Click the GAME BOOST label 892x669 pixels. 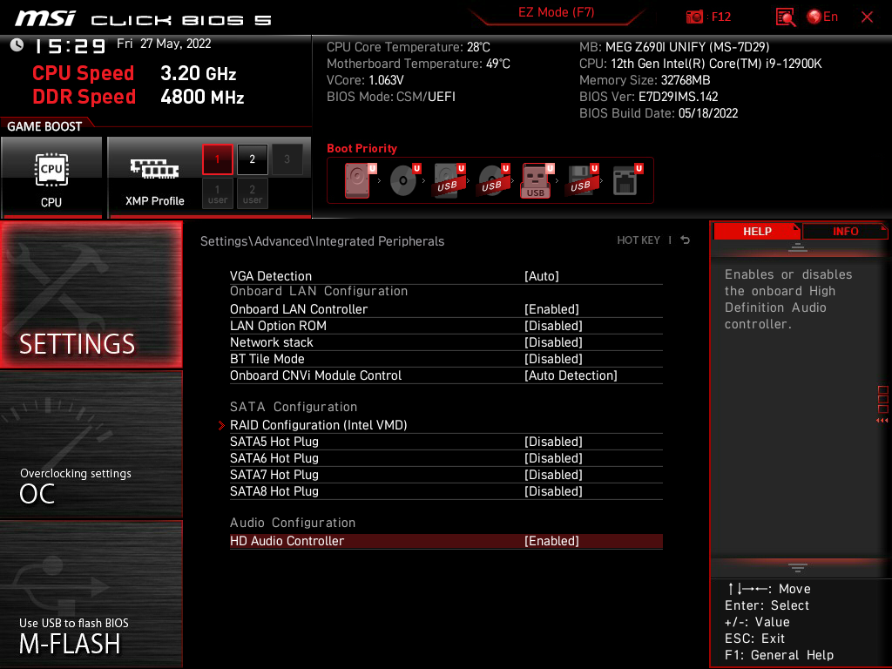pyautogui.click(x=44, y=126)
